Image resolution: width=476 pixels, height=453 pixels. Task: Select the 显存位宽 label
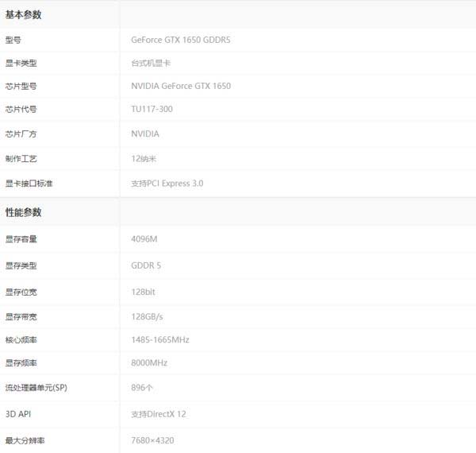(x=21, y=292)
